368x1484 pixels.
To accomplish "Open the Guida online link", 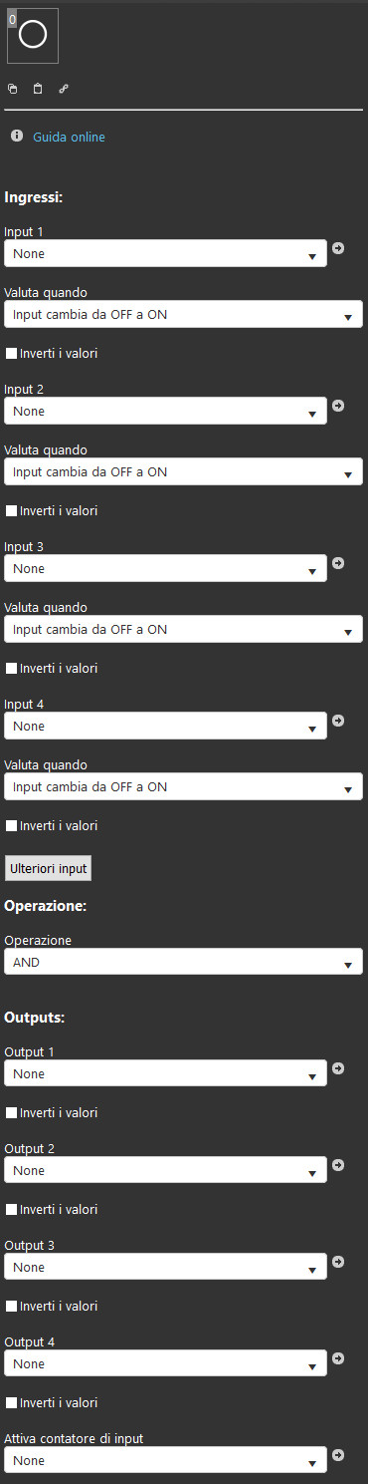I will tap(69, 137).
